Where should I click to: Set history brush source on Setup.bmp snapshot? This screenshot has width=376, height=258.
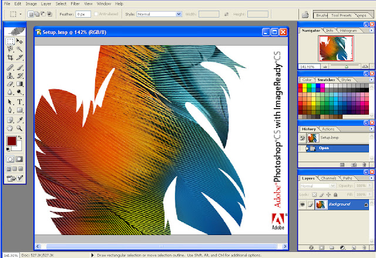point(303,138)
